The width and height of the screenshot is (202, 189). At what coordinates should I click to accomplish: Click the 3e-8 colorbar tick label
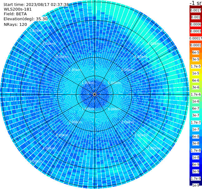[196, 143]
